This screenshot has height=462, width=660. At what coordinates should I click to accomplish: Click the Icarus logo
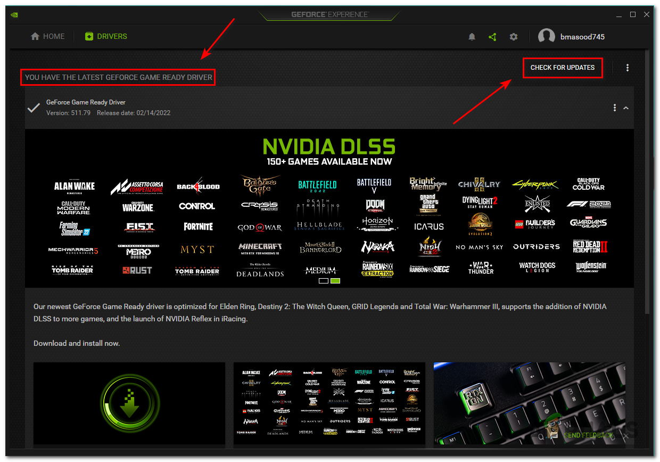429,226
